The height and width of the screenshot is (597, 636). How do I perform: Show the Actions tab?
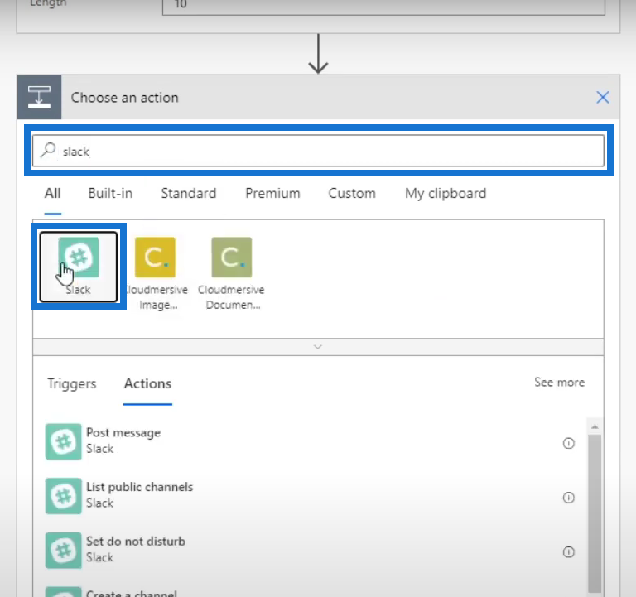[147, 383]
